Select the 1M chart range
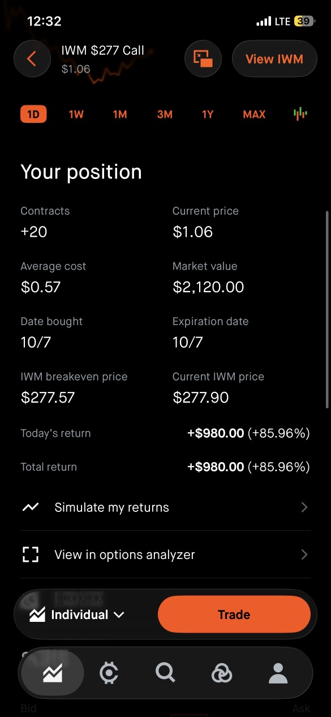The height and width of the screenshot is (717, 331). (x=120, y=114)
